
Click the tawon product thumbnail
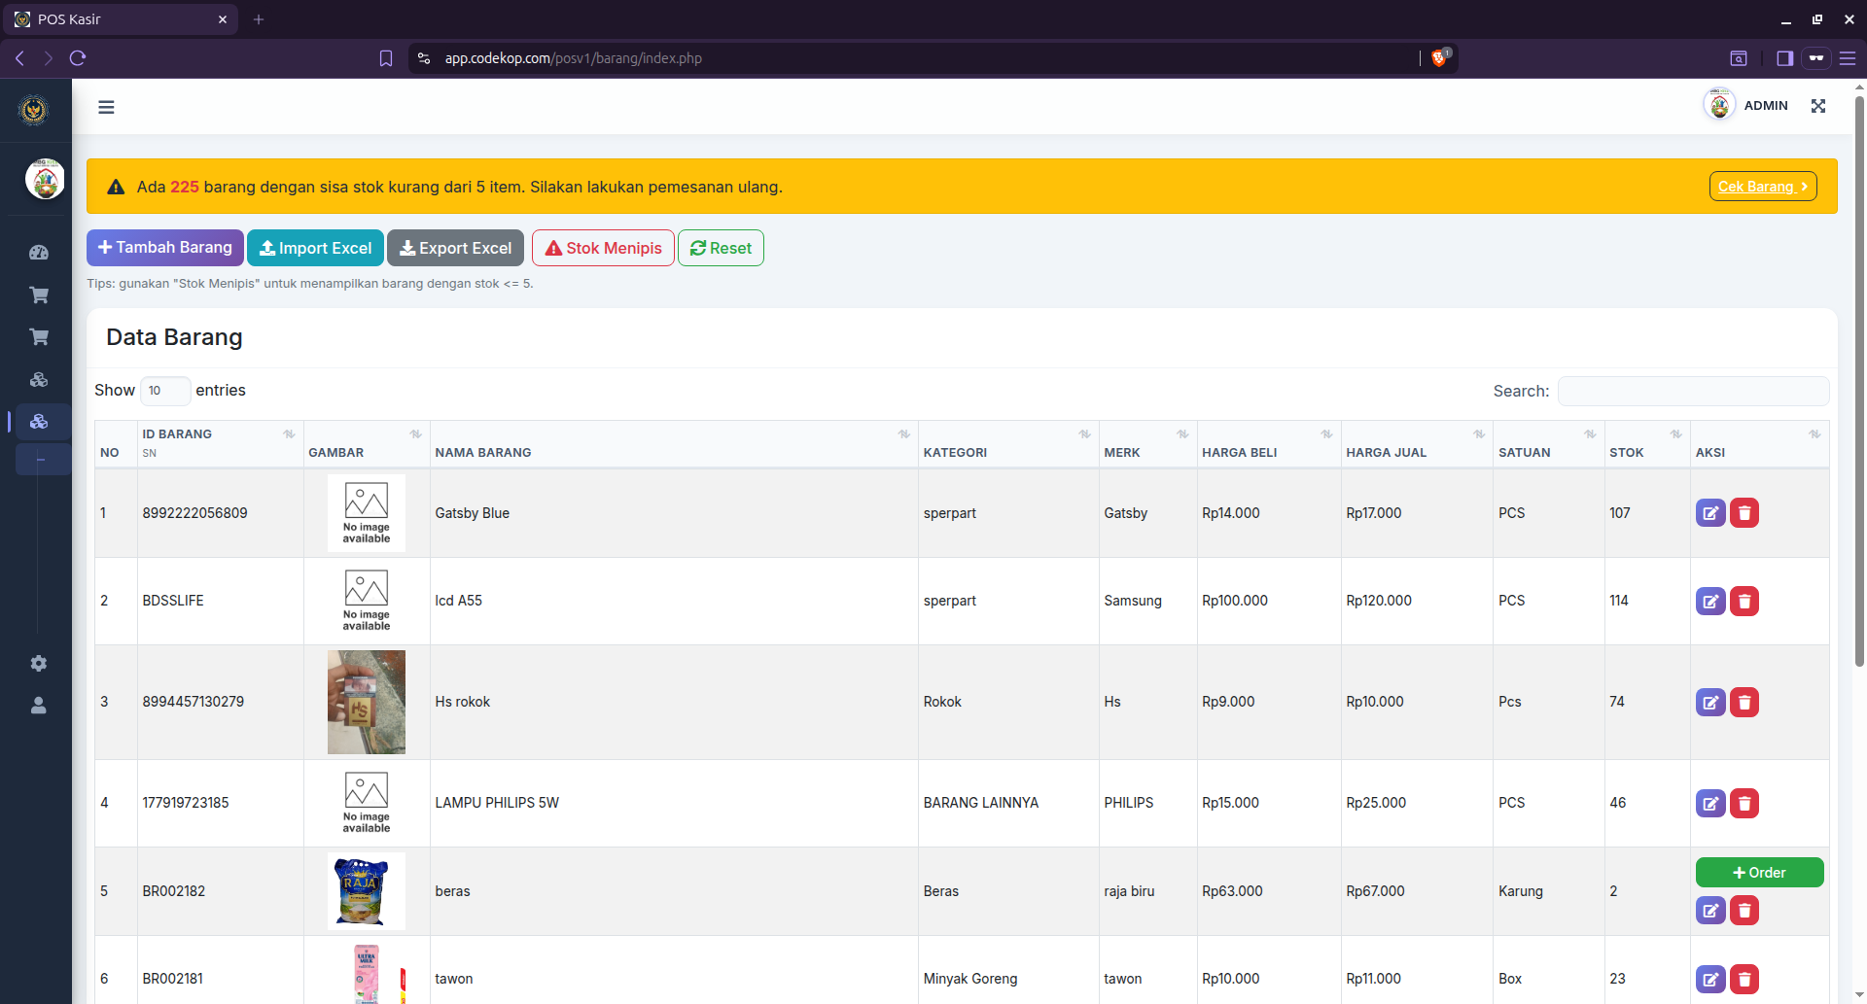pos(367,975)
